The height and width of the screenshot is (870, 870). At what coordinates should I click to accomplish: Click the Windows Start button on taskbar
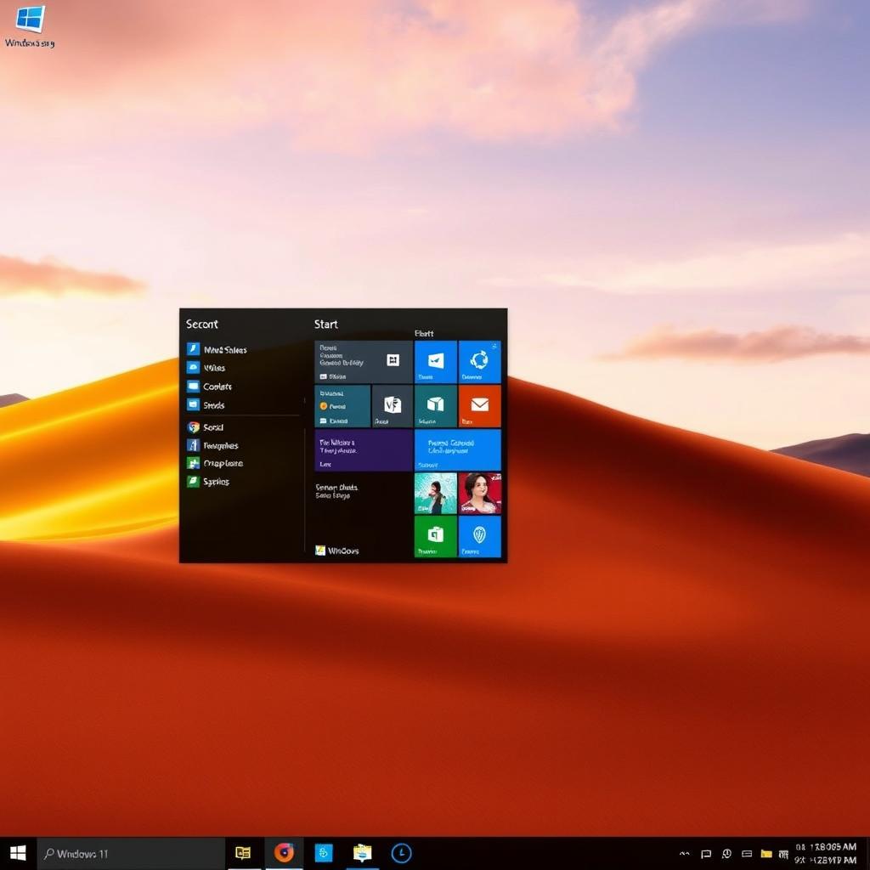point(18,853)
